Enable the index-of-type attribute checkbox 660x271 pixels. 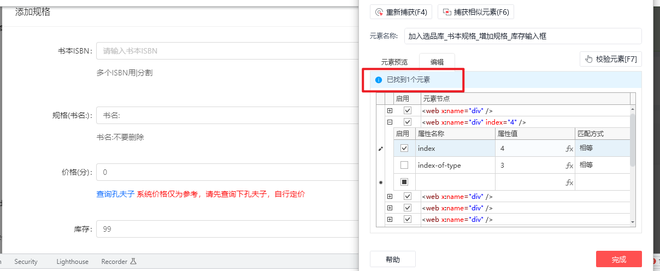point(404,165)
